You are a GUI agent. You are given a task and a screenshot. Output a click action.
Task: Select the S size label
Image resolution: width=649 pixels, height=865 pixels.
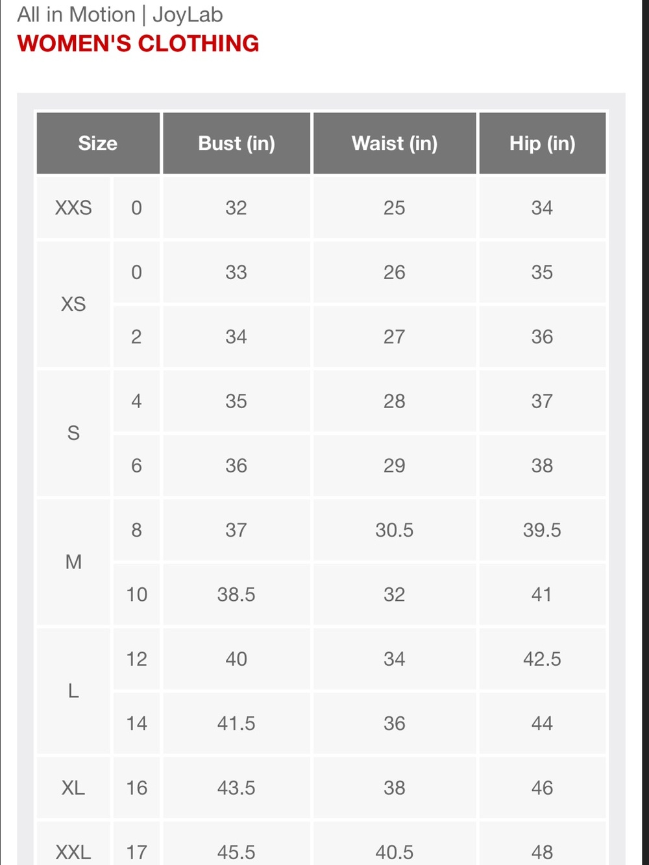[x=73, y=433]
